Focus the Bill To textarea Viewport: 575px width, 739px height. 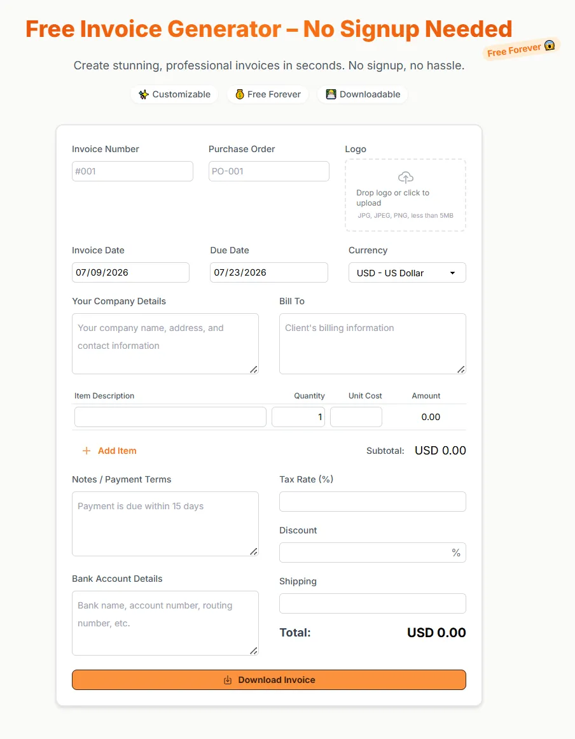click(373, 344)
